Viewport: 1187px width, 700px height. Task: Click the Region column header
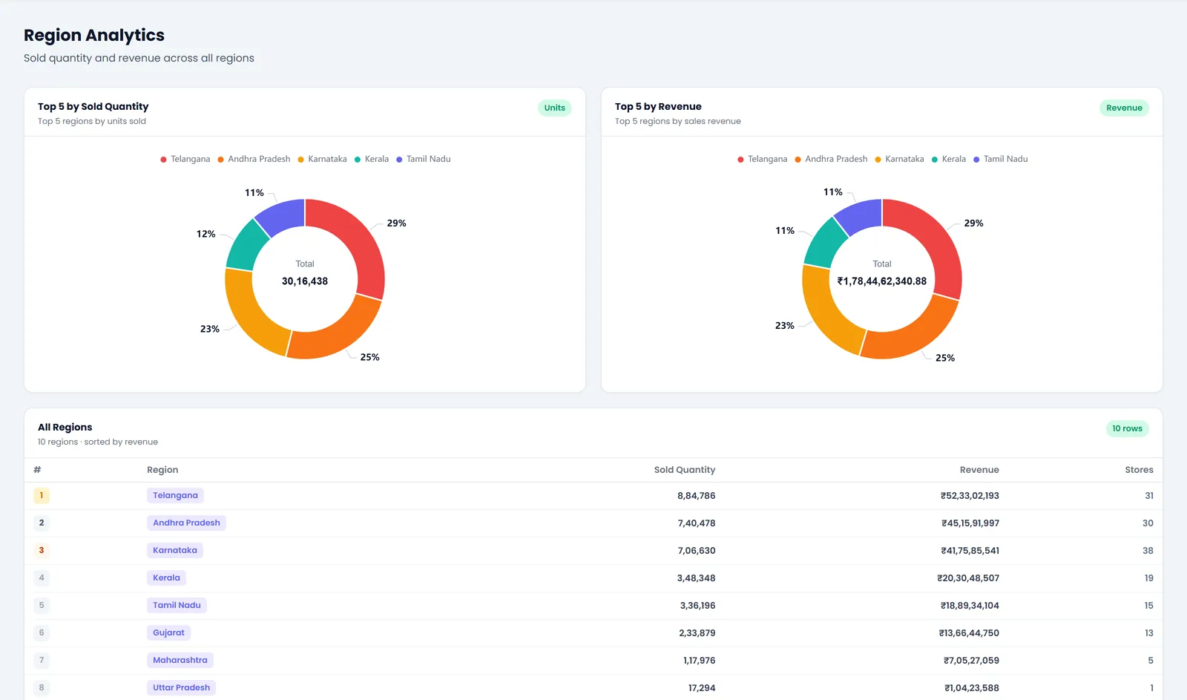(162, 470)
